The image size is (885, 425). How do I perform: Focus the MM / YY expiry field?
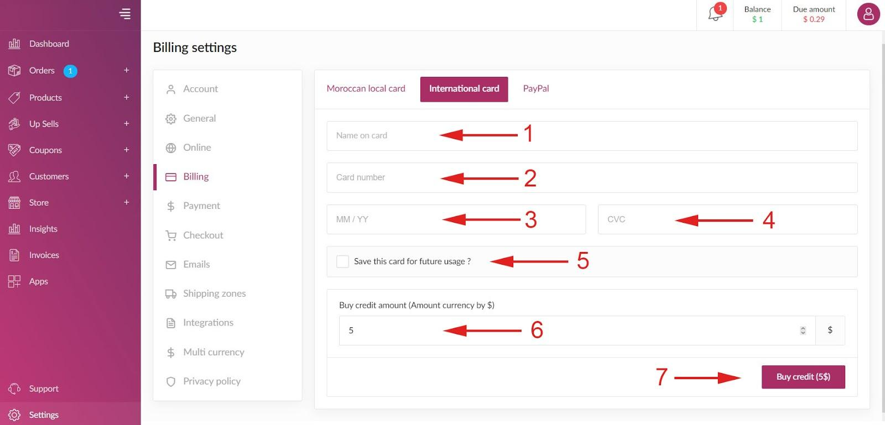tap(456, 219)
